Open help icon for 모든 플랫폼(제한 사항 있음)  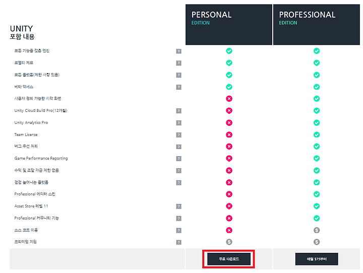[x=178, y=75]
